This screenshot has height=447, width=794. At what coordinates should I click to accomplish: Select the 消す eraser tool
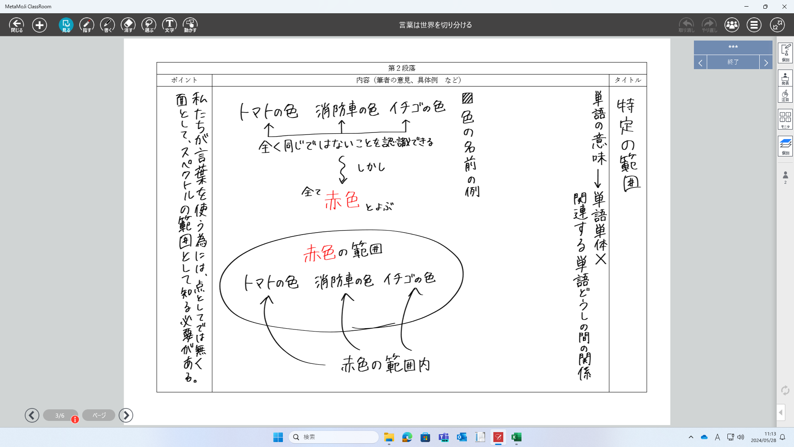pyautogui.click(x=128, y=25)
